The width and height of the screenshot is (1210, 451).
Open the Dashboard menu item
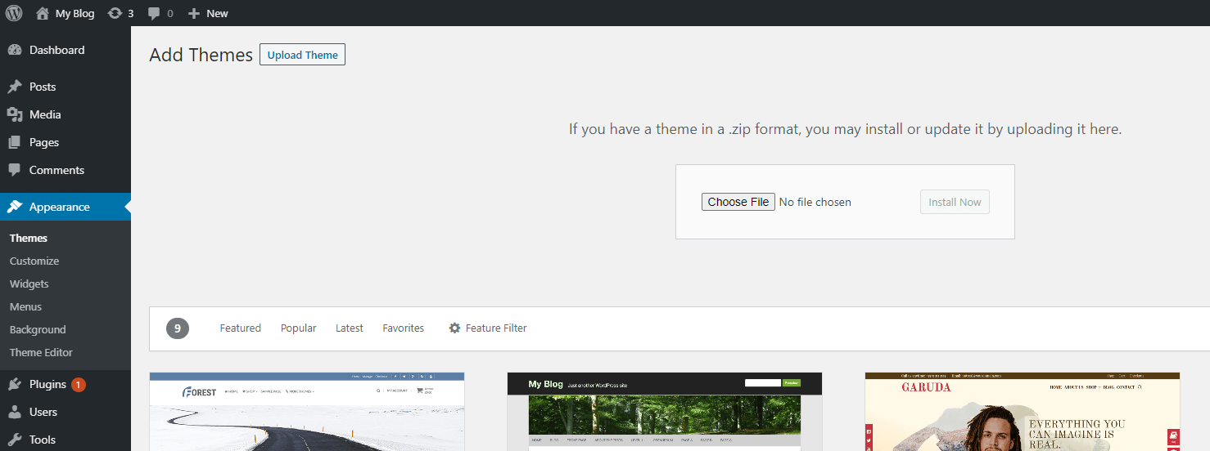(x=65, y=50)
